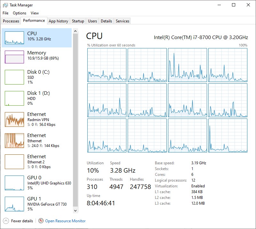The image size is (256, 229).
Task: Open the Options menu
Action: pyautogui.click(x=20, y=13)
